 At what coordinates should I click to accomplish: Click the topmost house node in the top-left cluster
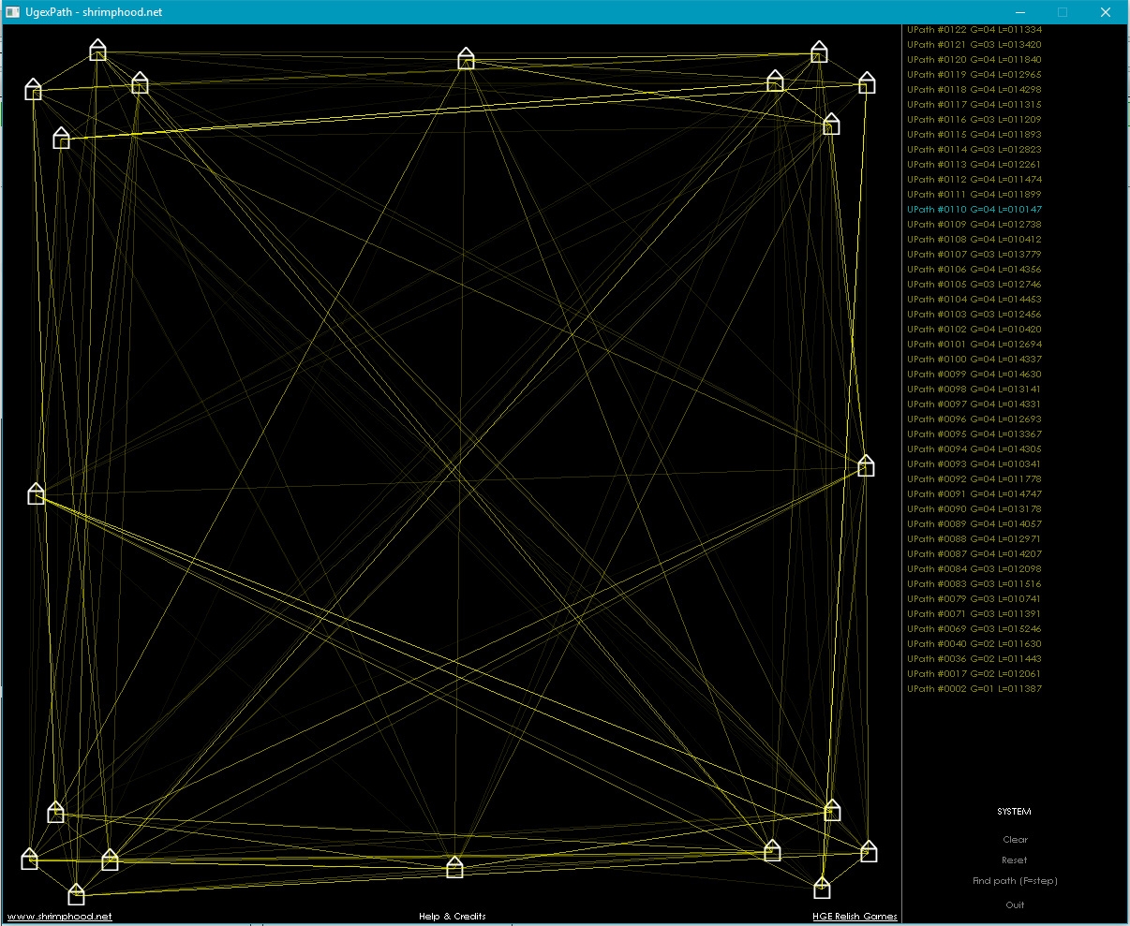[97, 50]
